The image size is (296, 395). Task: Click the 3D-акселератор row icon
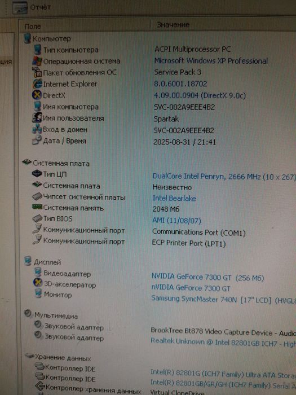(x=38, y=283)
